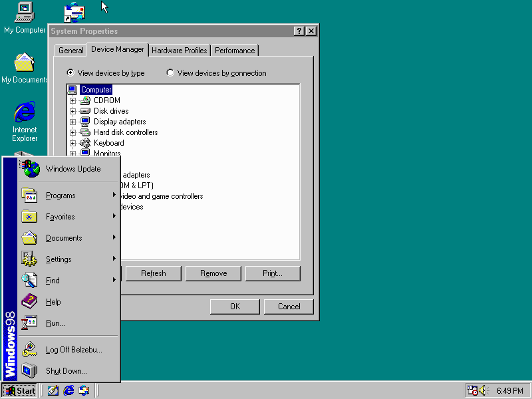
Task: Click the Remove button
Action: (x=213, y=273)
